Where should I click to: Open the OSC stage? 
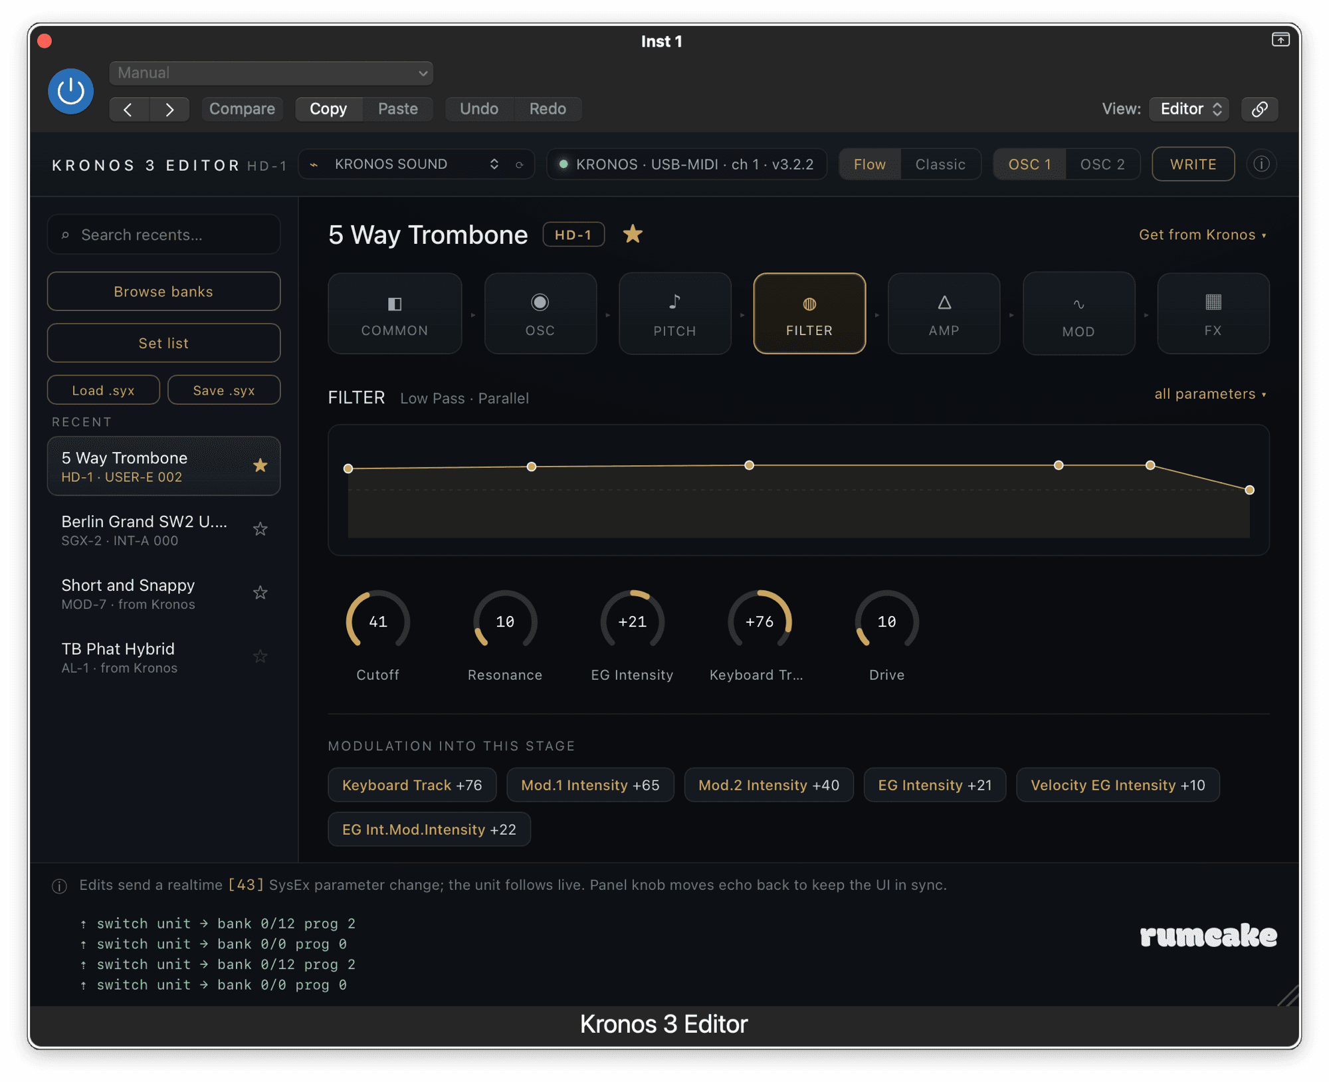pyautogui.click(x=540, y=313)
